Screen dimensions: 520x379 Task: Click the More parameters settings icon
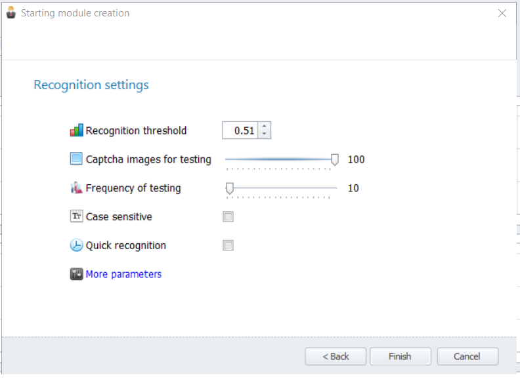(76, 274)
